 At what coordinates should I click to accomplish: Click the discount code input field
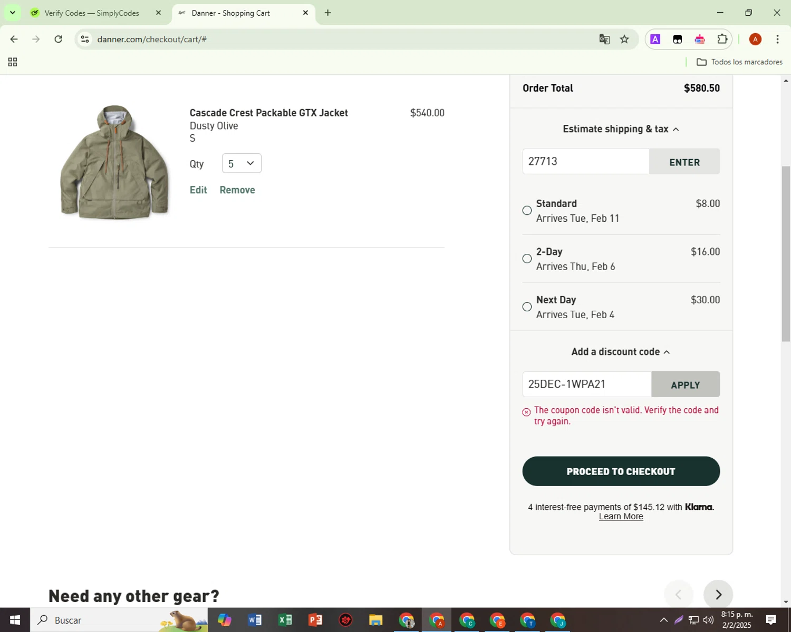(x=587, y=384)
